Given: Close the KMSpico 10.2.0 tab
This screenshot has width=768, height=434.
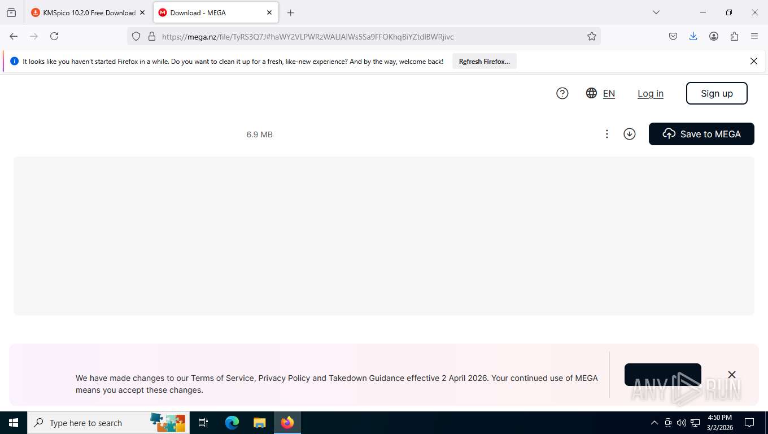Looking at the screenshot, I should pos(142,12).
